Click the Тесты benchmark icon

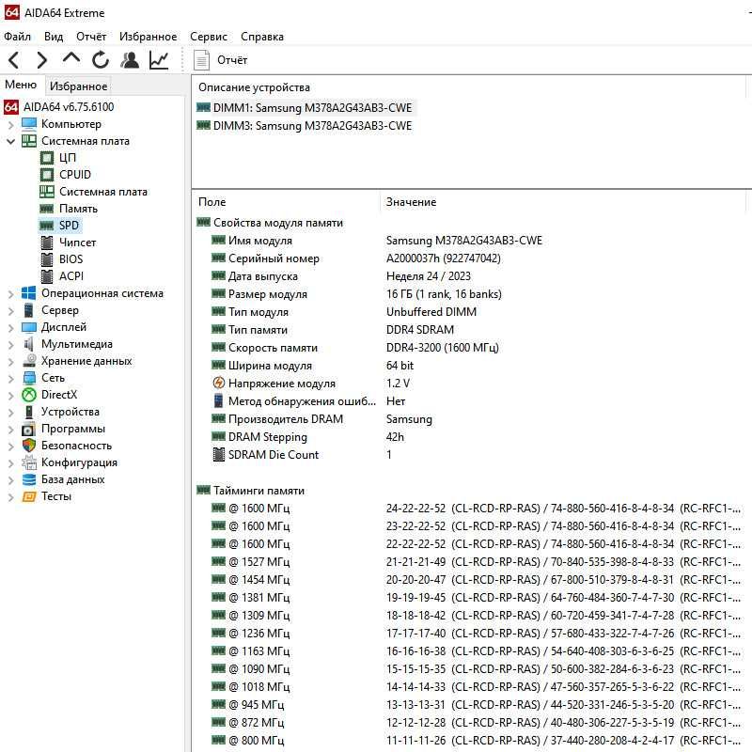click(29, 496)
